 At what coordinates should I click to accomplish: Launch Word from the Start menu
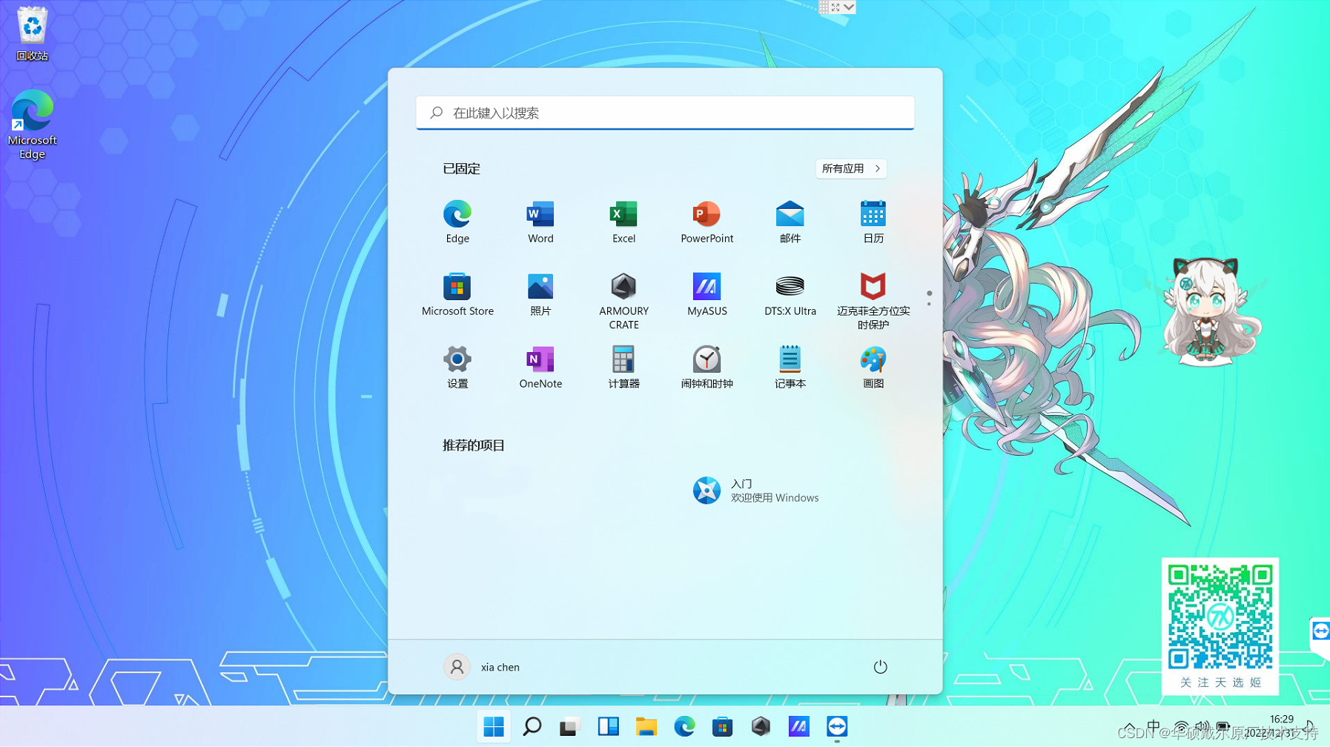(x=540, y=222)
